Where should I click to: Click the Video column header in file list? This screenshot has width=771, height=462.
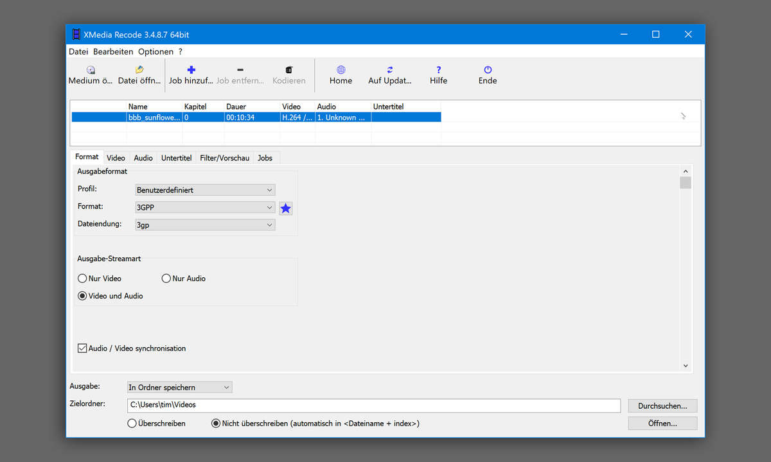click(297, 107)
